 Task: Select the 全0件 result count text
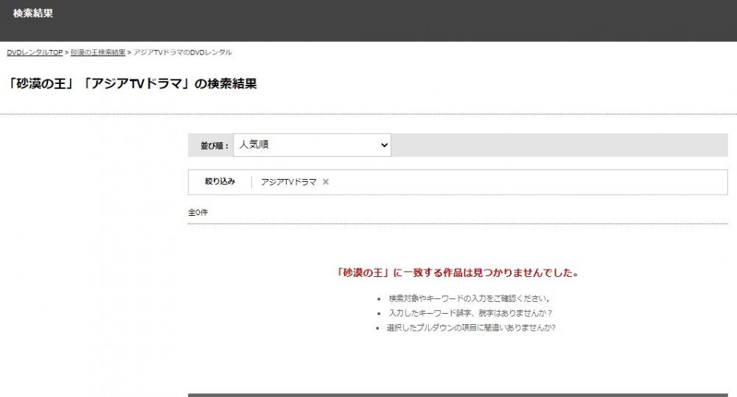[x=198, y=212]
